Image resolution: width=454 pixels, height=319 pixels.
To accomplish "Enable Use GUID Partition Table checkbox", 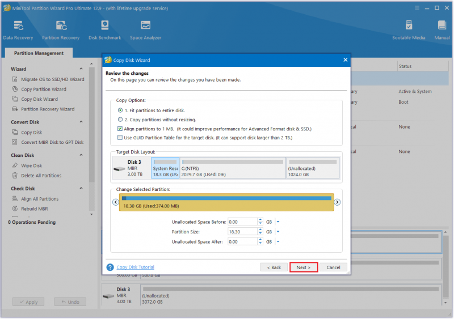I will tap(120, 137).
